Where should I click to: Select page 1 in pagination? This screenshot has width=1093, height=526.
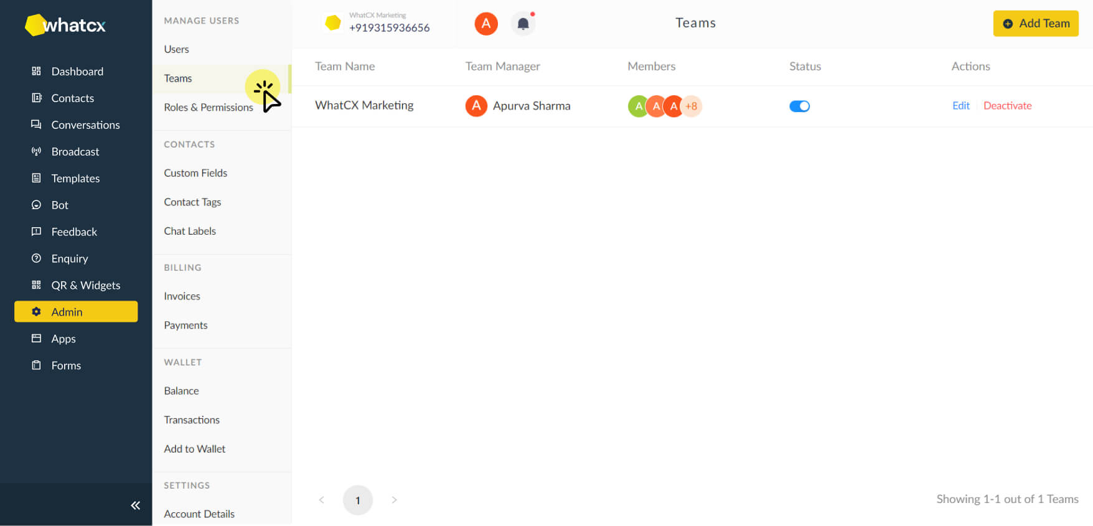(358, 500)
